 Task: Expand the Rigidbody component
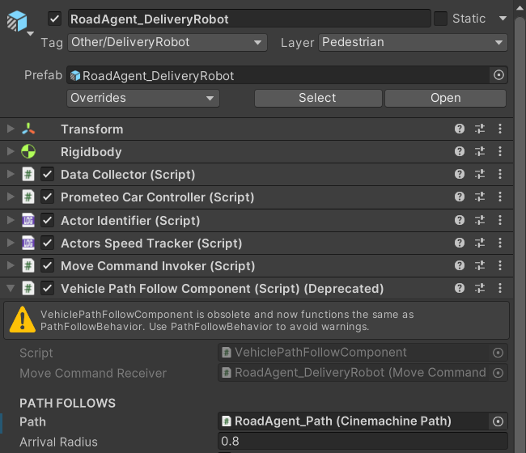pyautogui.click(x=11, y=151)
